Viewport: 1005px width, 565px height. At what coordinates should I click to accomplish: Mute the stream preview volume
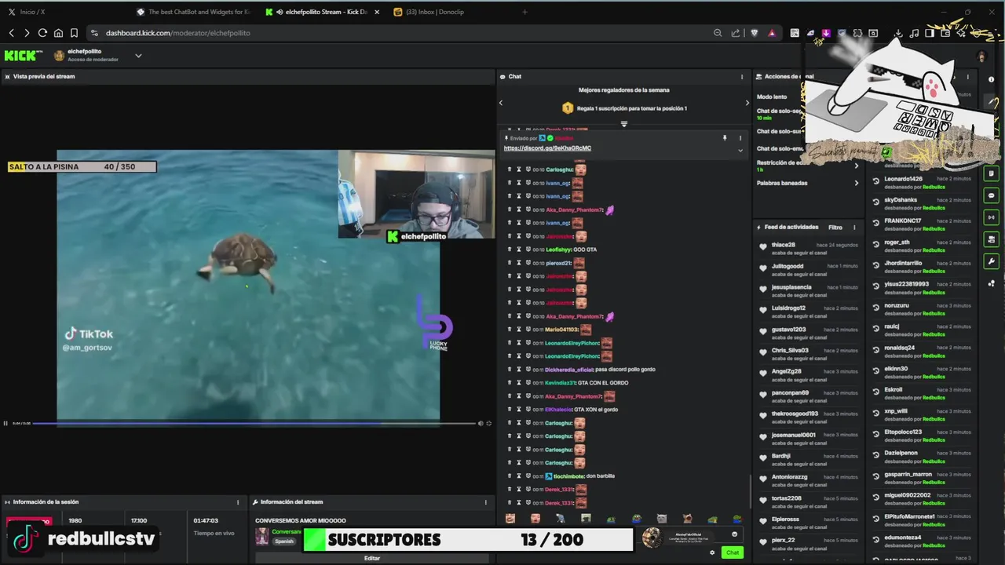(x=481, y=423)
